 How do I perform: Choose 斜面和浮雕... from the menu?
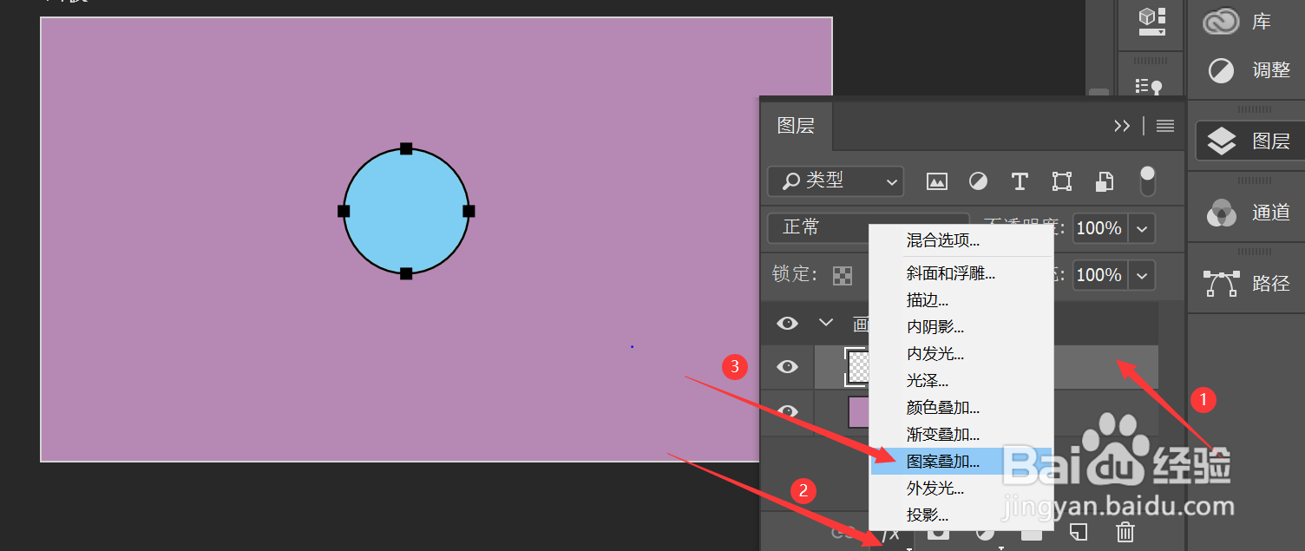pyautogui.click(x=950, y=273)
